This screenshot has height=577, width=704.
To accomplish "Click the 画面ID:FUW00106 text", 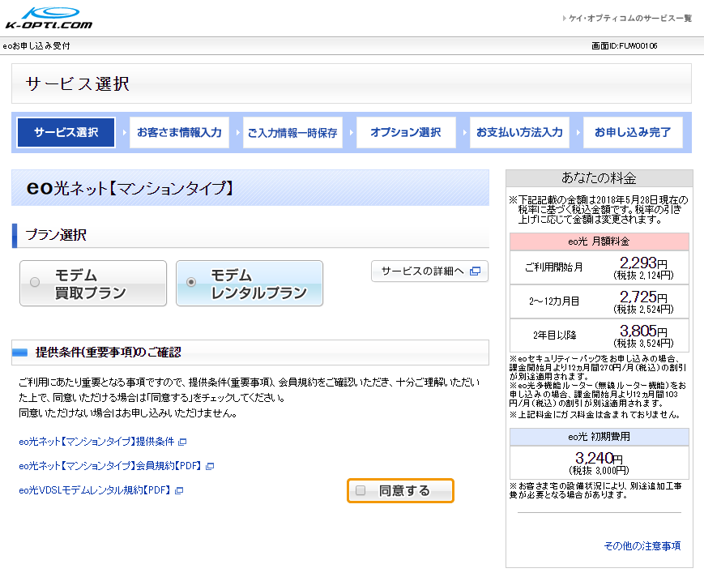I will pyautogui.click(x=624, y=46).
